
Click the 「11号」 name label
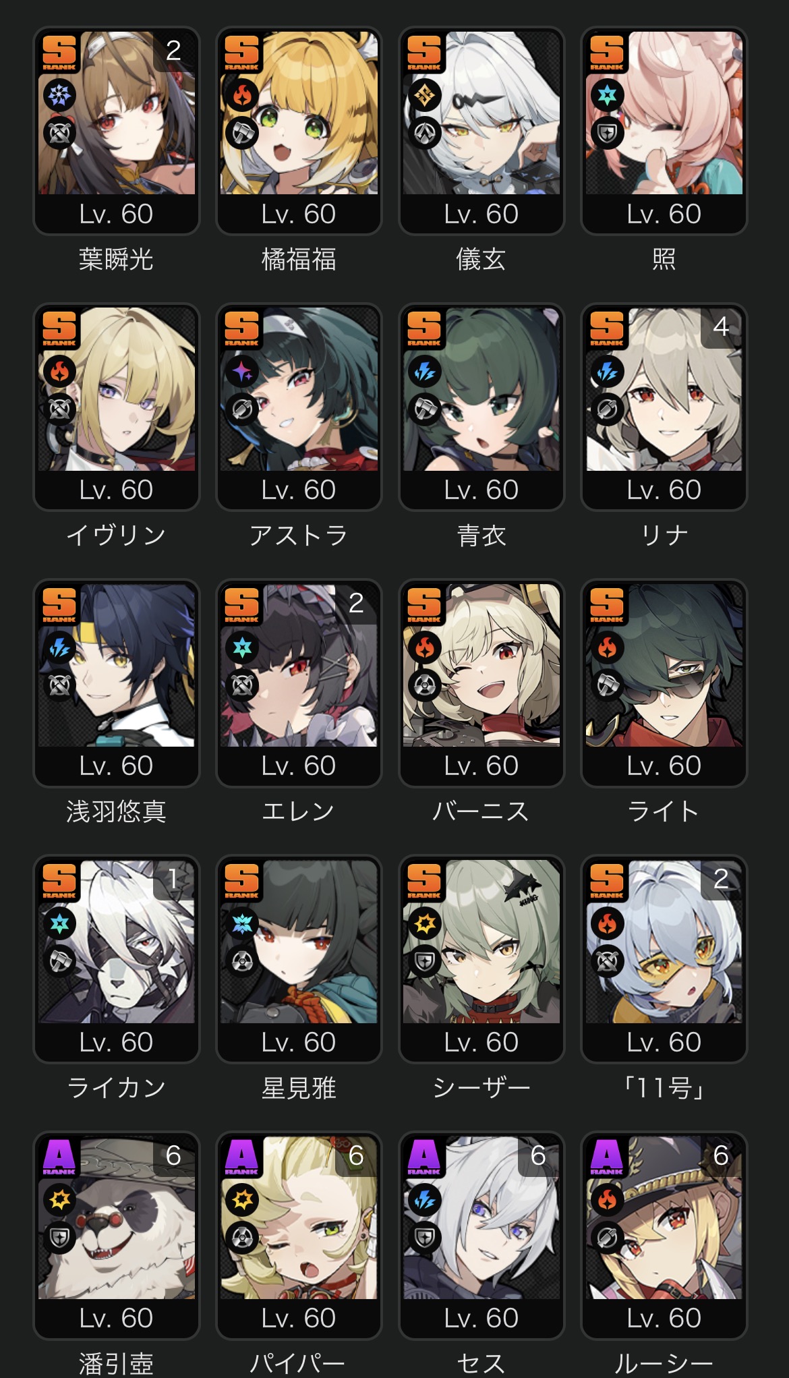coord(664,1087)
